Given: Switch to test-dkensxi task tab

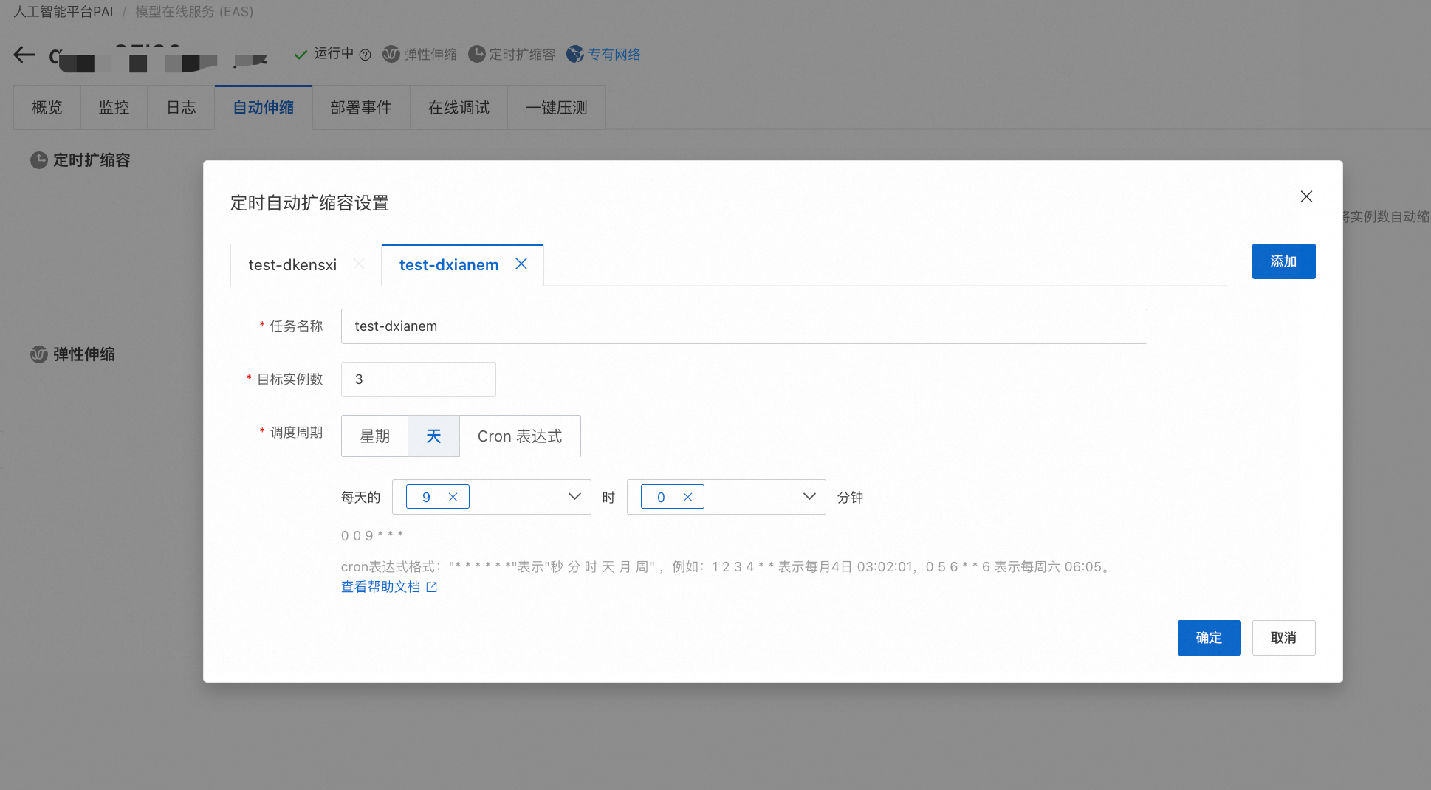Looking at the screenshot, I should point(292,265).
